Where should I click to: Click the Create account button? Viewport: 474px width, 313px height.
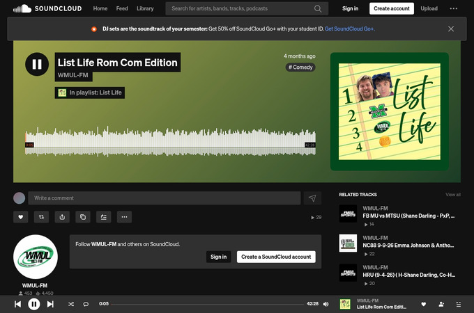coord(392,8)
